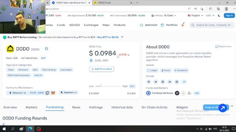Screen dimensions: 236x132
Task: Open the Trezor wallet chip
Action: [x=166, y=70]
